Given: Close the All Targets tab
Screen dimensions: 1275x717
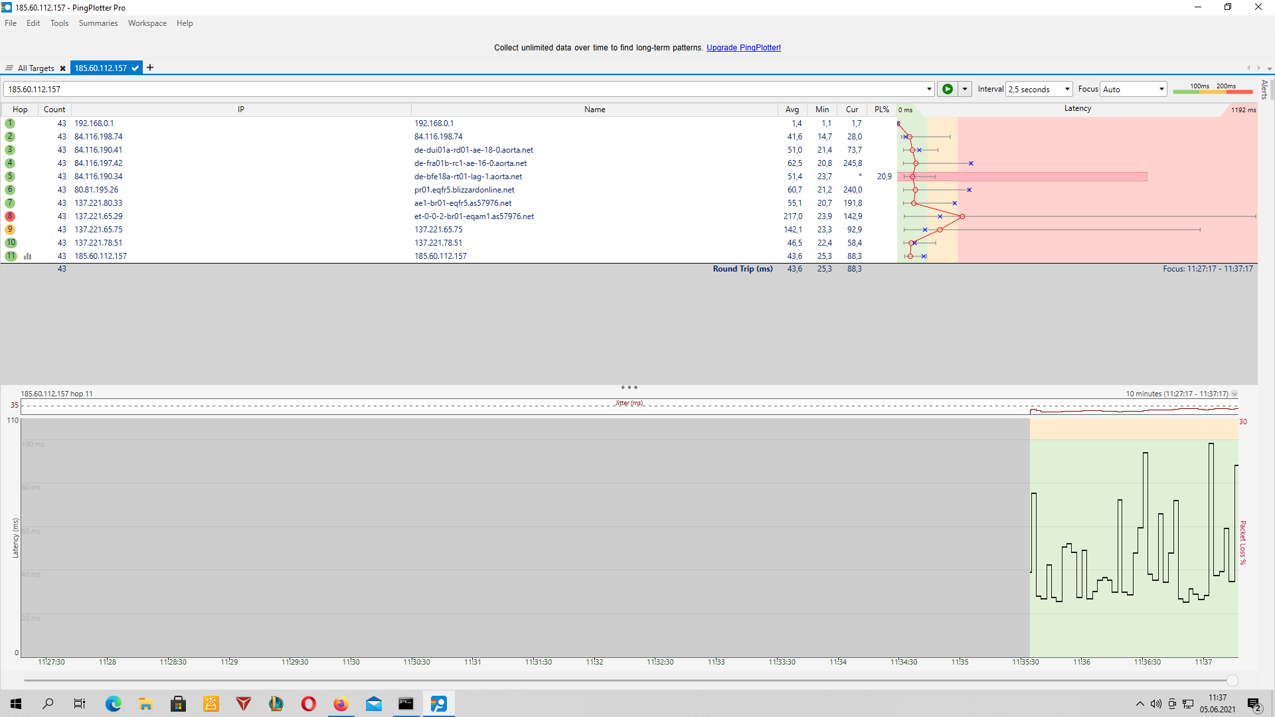Looking at the screenshot, I should point(62,68).
